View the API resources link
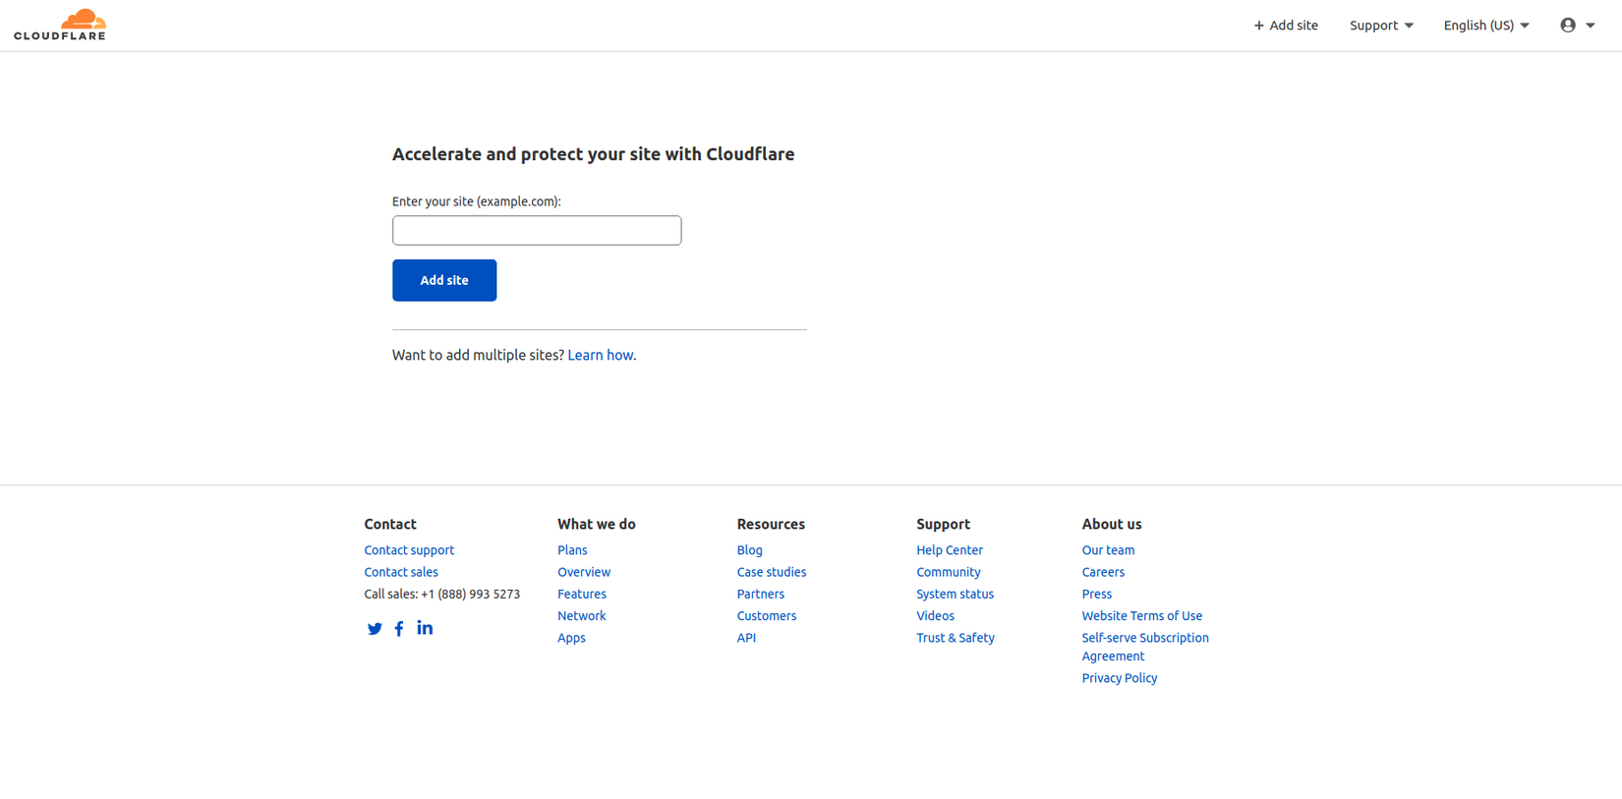1622x799 pixels. 747,638
